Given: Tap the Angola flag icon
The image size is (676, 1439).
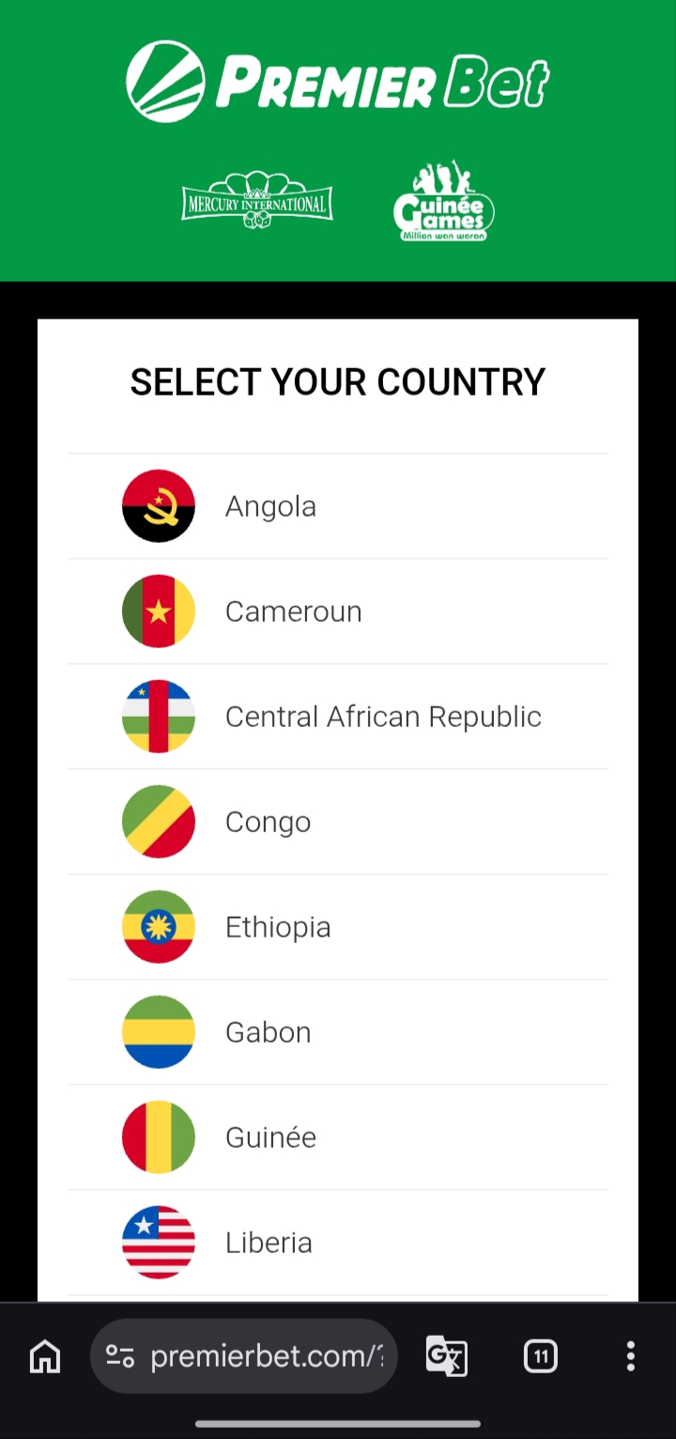Looking at the screenshot, I should [x=159, y=506].
